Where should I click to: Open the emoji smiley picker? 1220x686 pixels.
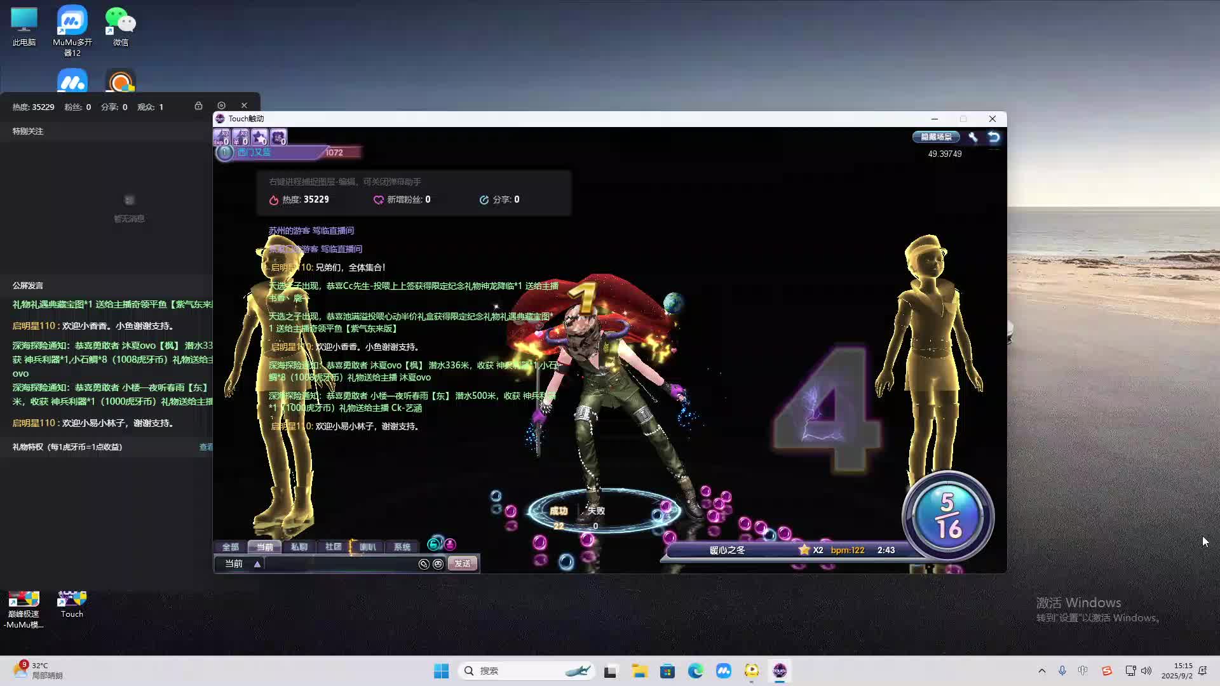(438, 564)
